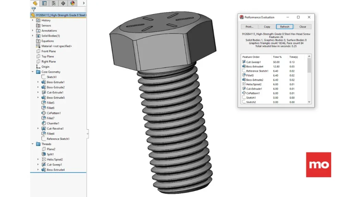
Task: Select Cut-Extrude1 row in Performance Evaluation
Action: tap(274, 89)
